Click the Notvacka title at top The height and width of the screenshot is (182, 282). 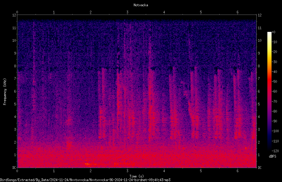coord(141,5)
